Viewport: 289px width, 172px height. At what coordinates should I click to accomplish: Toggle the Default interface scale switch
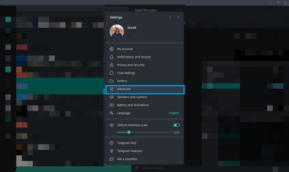[x=176, y=125]
